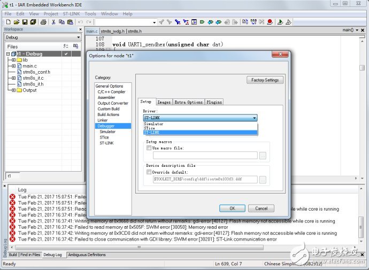369x270 pixels.
Task: Click the Cut scissors toolbar icon
Action: point(53,22)
